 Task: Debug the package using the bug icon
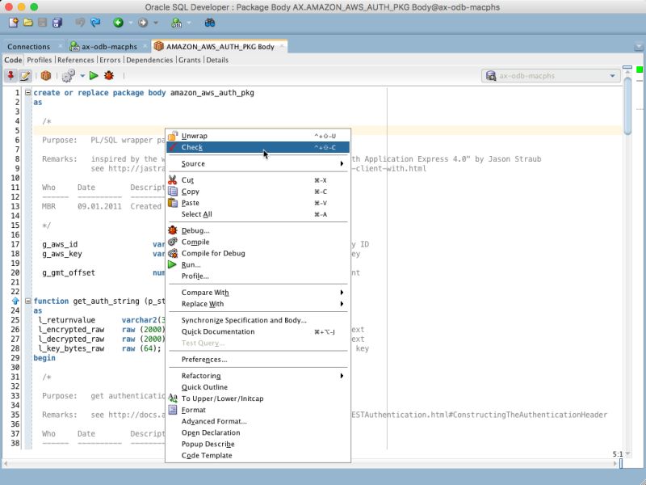(108, 74)
